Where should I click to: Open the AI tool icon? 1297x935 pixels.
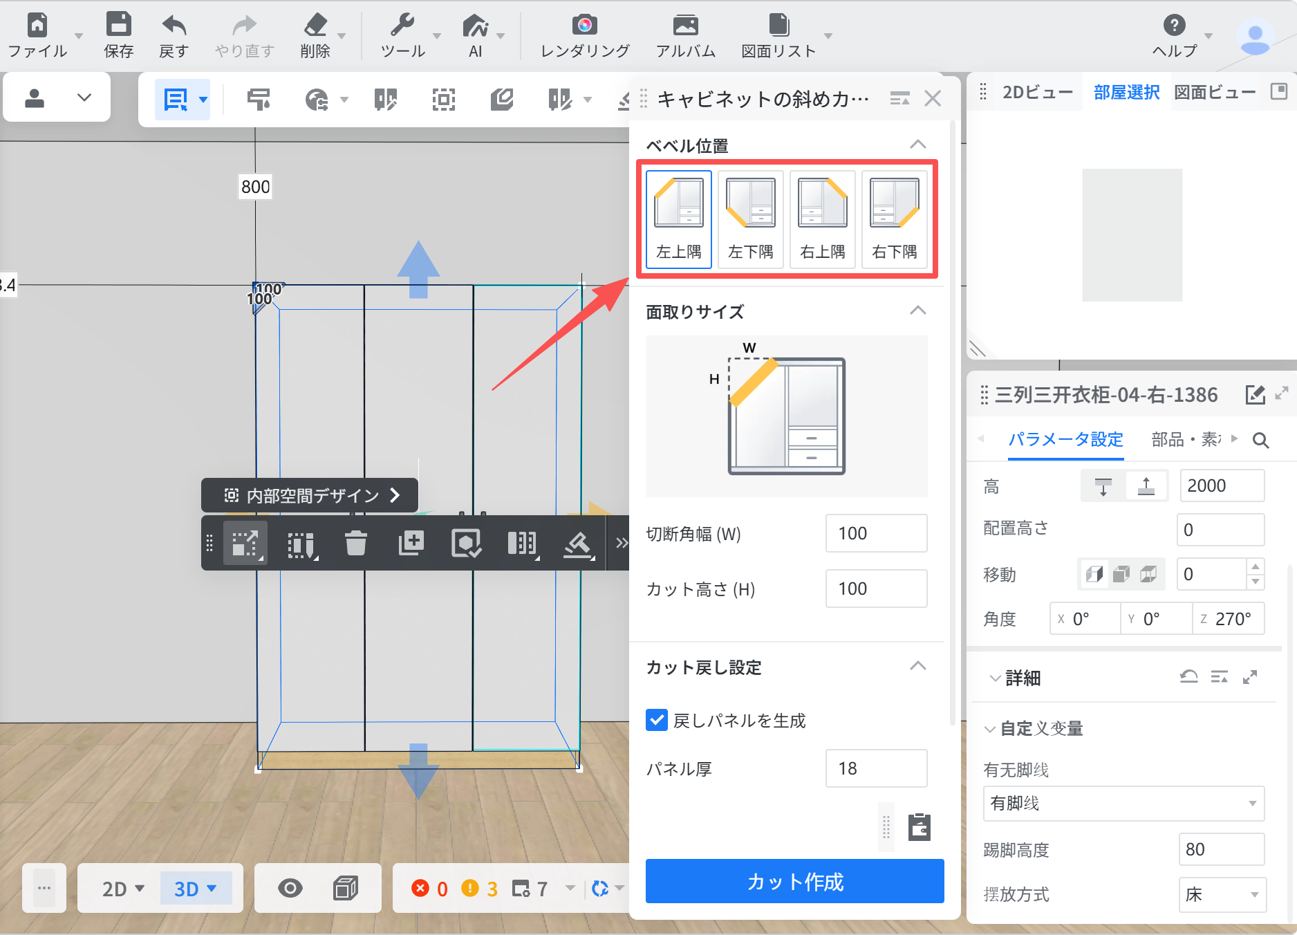(x=475, y=25)
